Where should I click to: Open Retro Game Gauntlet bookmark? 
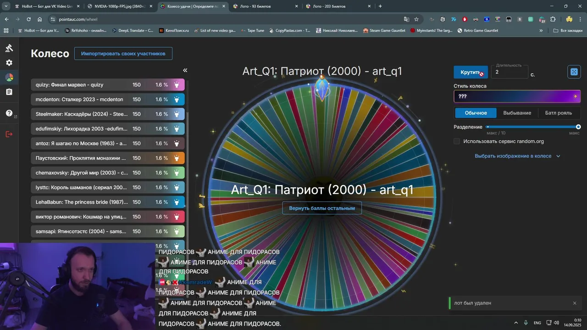tap(477, 31)
